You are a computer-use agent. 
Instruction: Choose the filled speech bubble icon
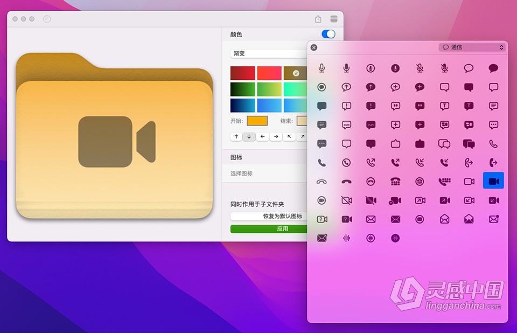pyautogui.click(x=493, y=68)
